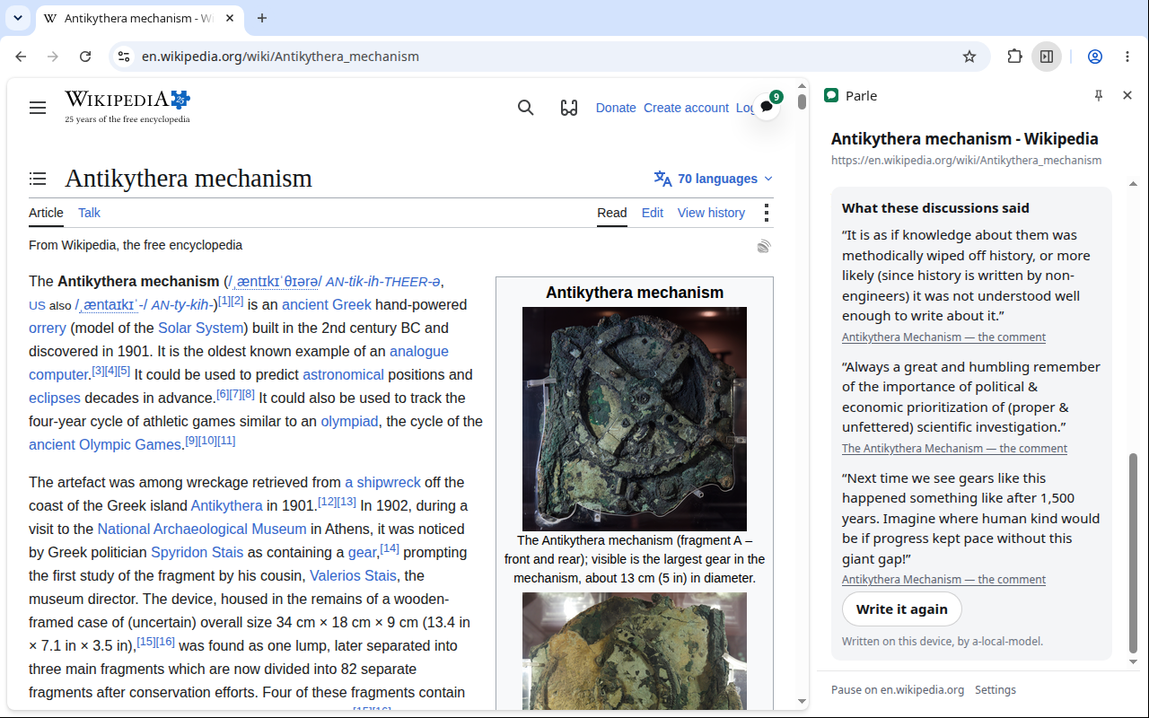
Task: Open Wikipedia search magnifier
Action: (526, 108)
